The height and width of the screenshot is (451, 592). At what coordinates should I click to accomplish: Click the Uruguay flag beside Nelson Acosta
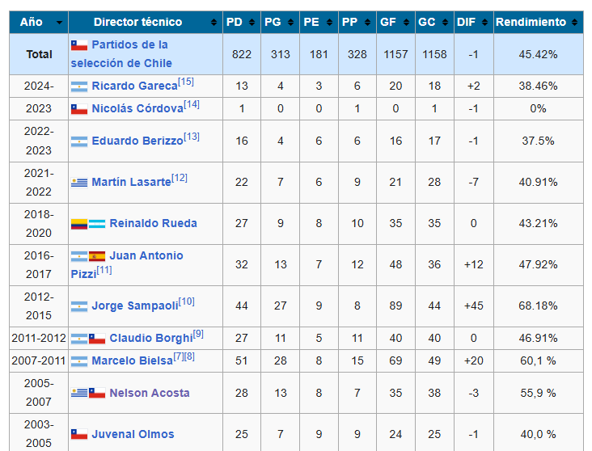click(78, 394)
